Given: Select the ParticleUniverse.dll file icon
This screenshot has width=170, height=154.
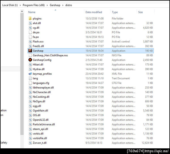Looking at the screenshot, I should click(x=30, y=124).
